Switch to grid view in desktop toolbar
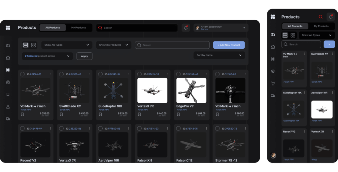This screenshot has height=172, width=338. (33, 45)
